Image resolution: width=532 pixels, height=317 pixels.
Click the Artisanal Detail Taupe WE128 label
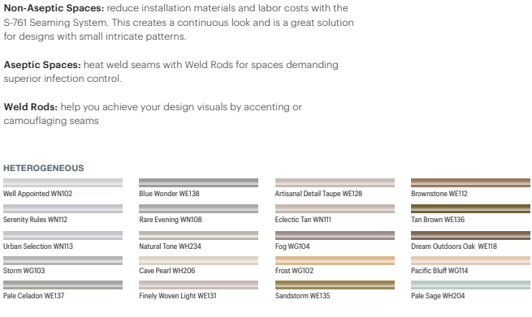(x=318, y=194)
